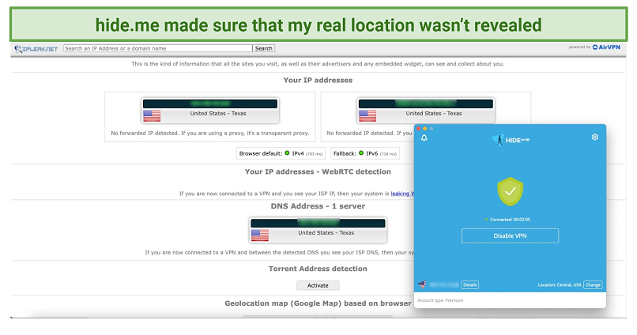Open the AirVPN logo link
The image size is (637, 335).
pyautogui.click(x=606, y=47)
